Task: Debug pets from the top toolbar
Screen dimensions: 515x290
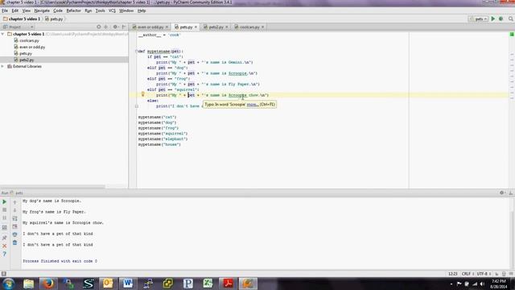Action: [501, 19]
